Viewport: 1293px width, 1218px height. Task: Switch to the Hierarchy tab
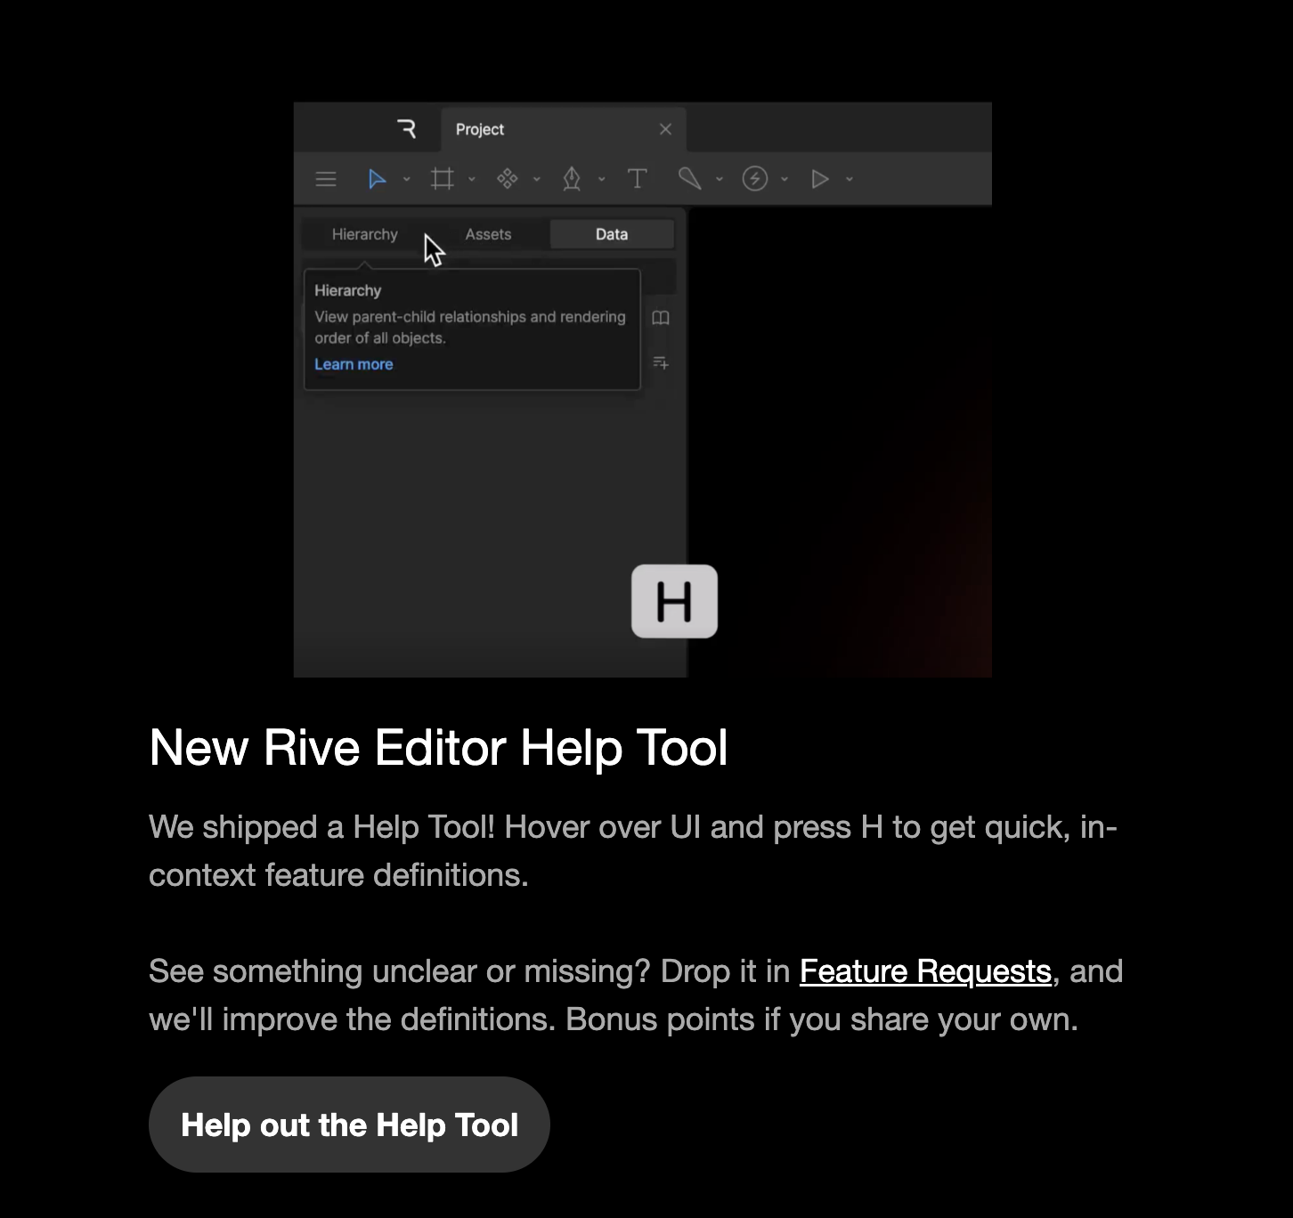[365, 234]
